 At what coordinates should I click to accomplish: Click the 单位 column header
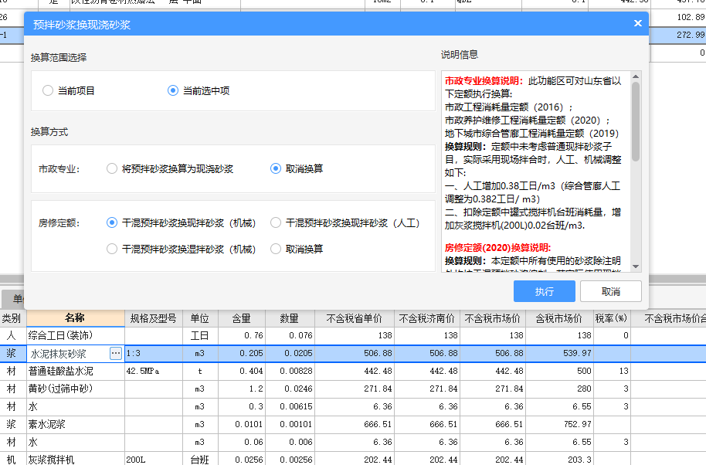200,318
